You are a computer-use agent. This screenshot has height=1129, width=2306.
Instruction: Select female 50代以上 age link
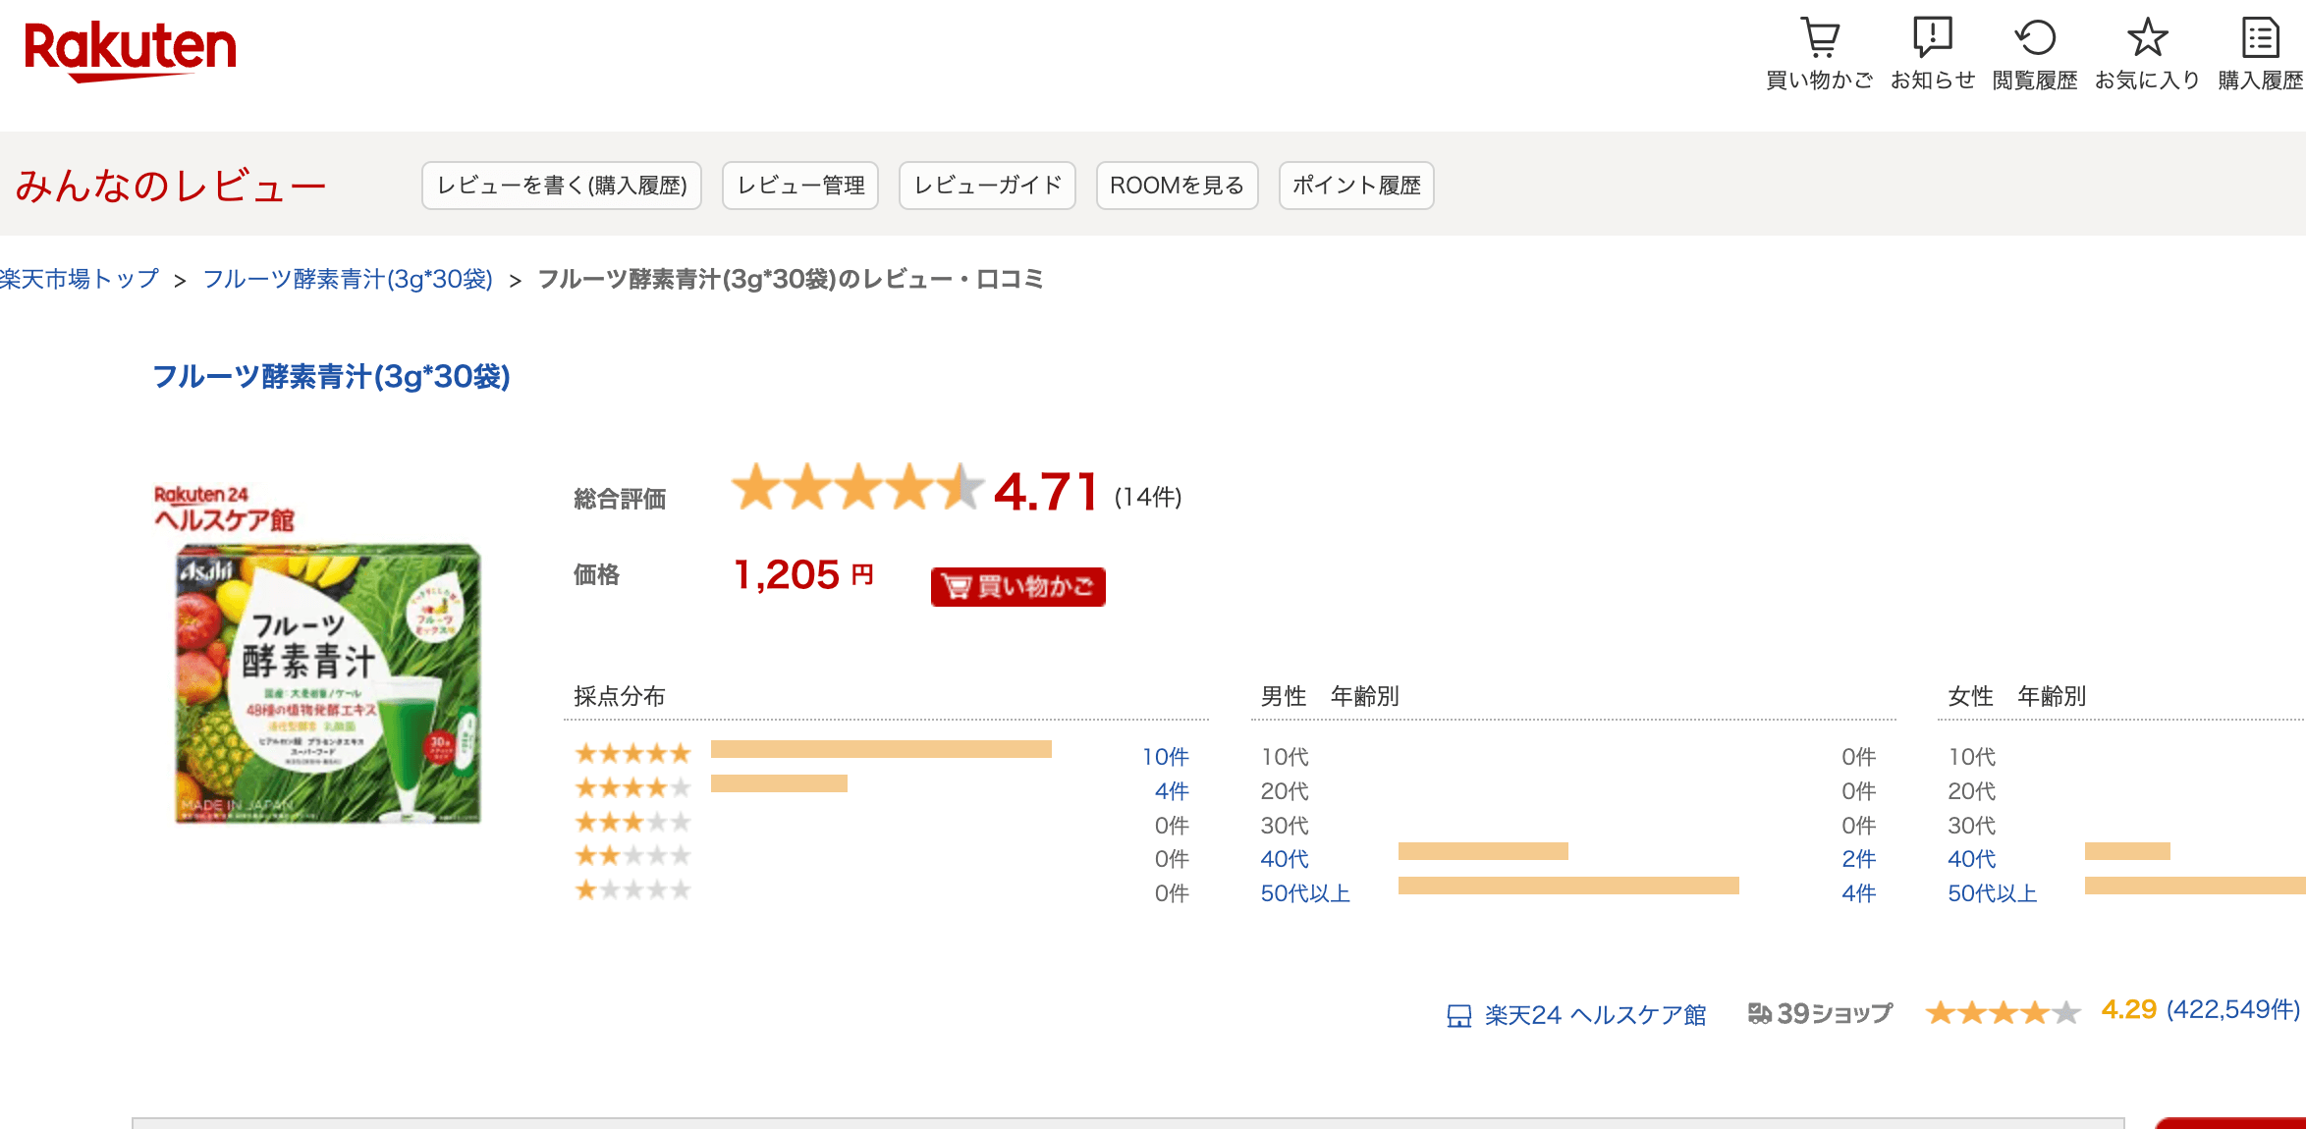(1993, 893)
